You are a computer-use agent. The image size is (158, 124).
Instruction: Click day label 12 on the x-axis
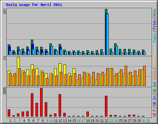(60, 121)
